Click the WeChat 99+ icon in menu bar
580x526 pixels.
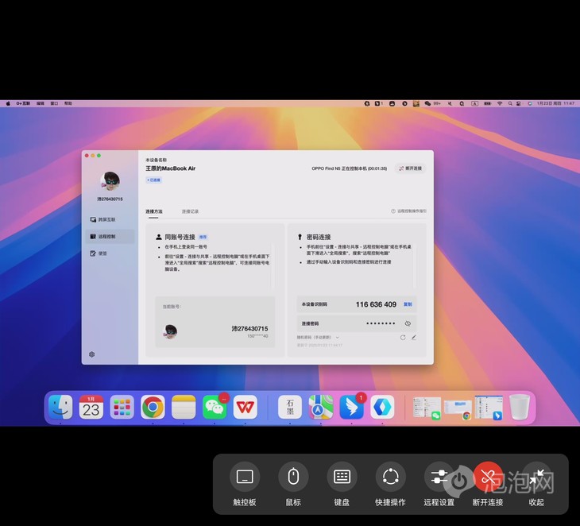click(432, 103)
